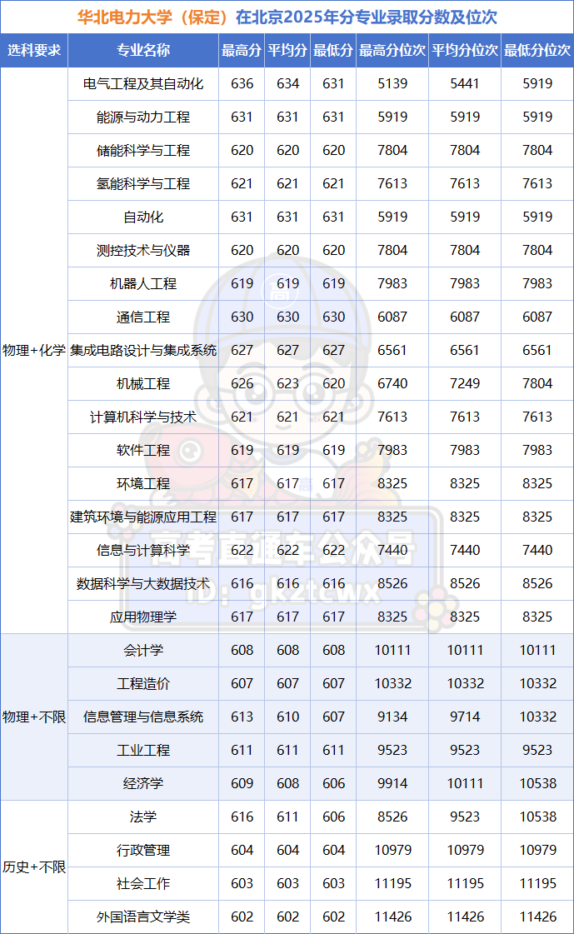Click the major 环境工程

(143, 484)
